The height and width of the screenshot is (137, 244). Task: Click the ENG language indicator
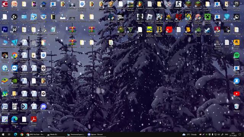(x=226, y=134)
